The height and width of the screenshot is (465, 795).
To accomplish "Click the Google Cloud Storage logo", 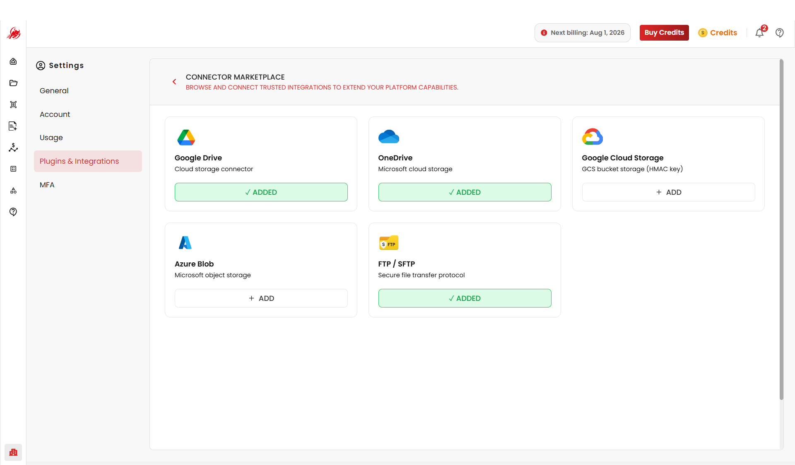I will (593, 136).
